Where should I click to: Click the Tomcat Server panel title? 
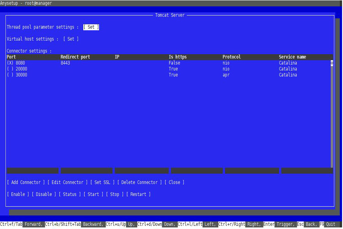pyautogui.click(x=170, y=15)
